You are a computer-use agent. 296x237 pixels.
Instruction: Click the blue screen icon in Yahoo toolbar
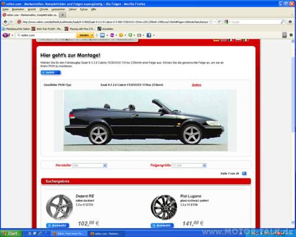(102, 35)
